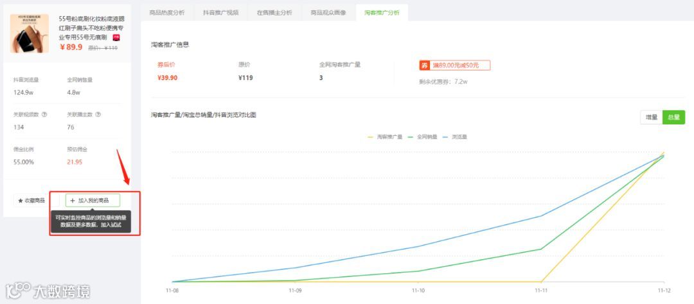
Task: Click the 11-11 axis label
Action: (541, 291)
